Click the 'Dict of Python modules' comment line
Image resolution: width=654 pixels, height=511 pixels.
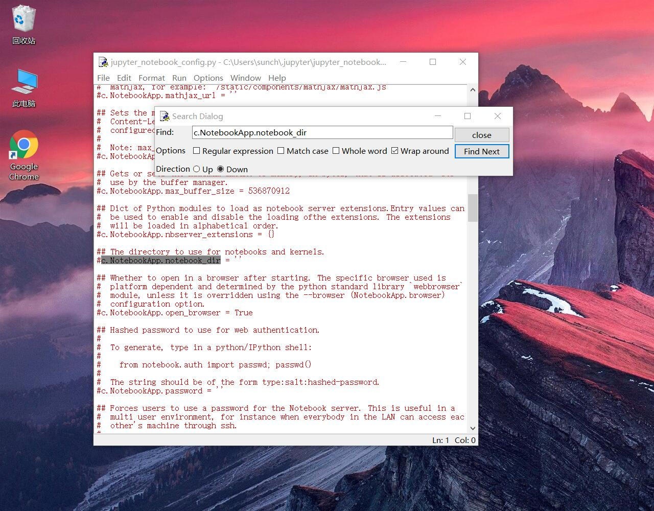click(281, 208)
